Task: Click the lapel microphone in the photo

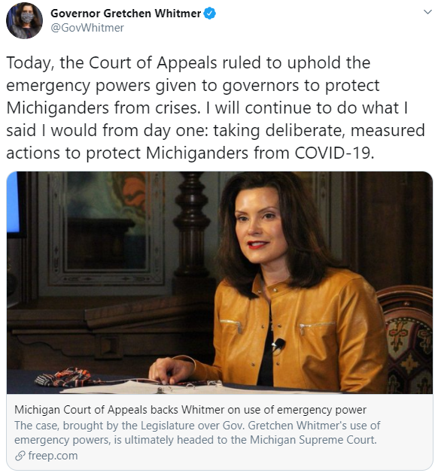Action: [278, 344]
